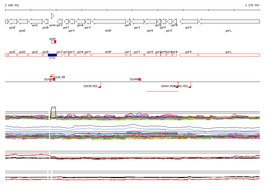The height and width of the screenshot is (185, 265).
Task: Select the D1098 red marker
Action: pyautogui.click(x=54, y=79)
